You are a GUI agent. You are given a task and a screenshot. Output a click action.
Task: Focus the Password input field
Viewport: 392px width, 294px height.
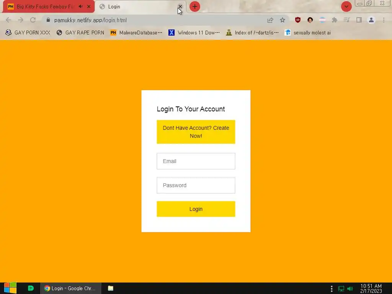196,185
